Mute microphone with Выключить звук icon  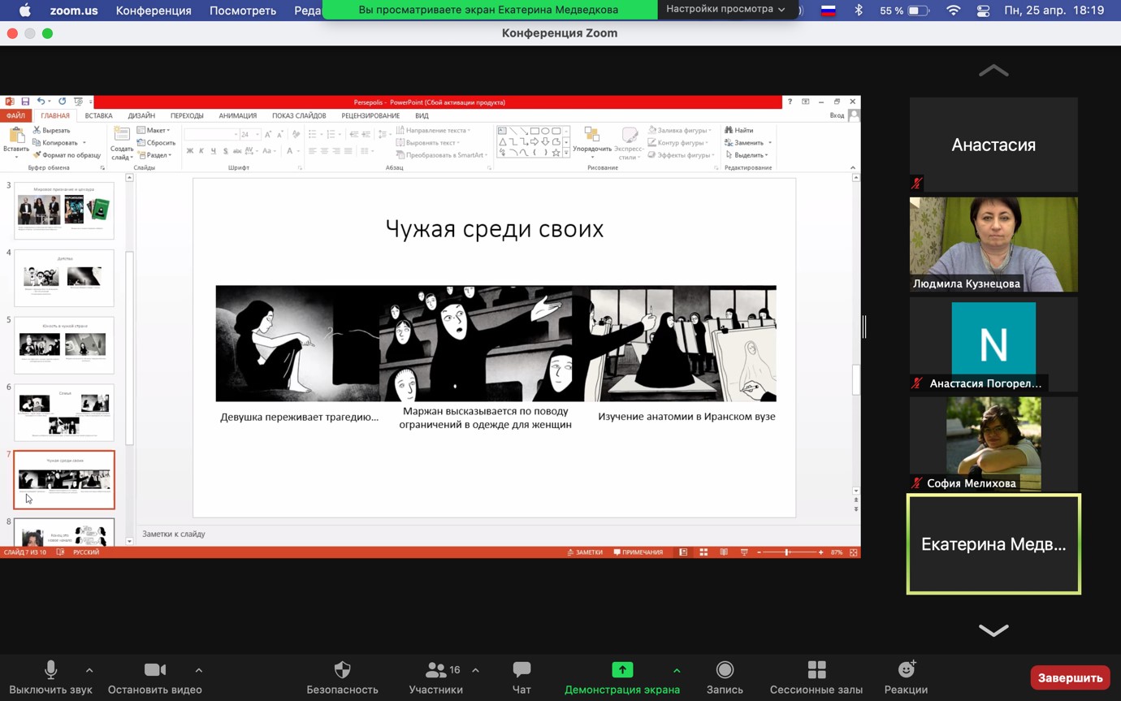click(x=50, y=670)
